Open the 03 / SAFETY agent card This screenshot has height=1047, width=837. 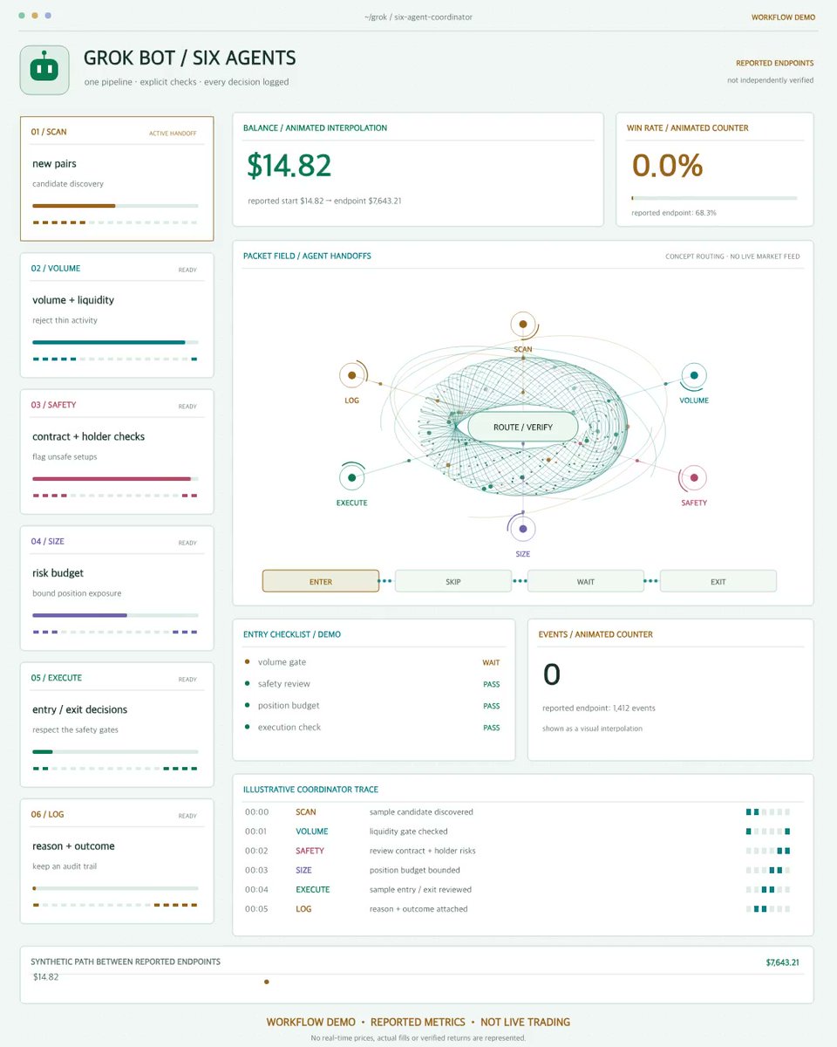pos(117,452)
